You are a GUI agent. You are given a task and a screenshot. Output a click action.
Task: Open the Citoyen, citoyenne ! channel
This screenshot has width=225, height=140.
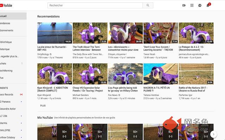click(x=117, y=54)
